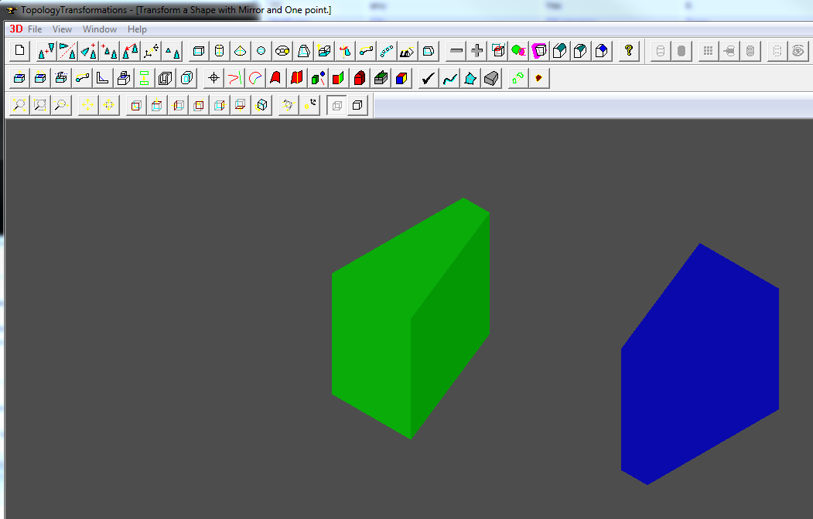
Task: Select the Torus primitive tool
Action: click(282, 51)
